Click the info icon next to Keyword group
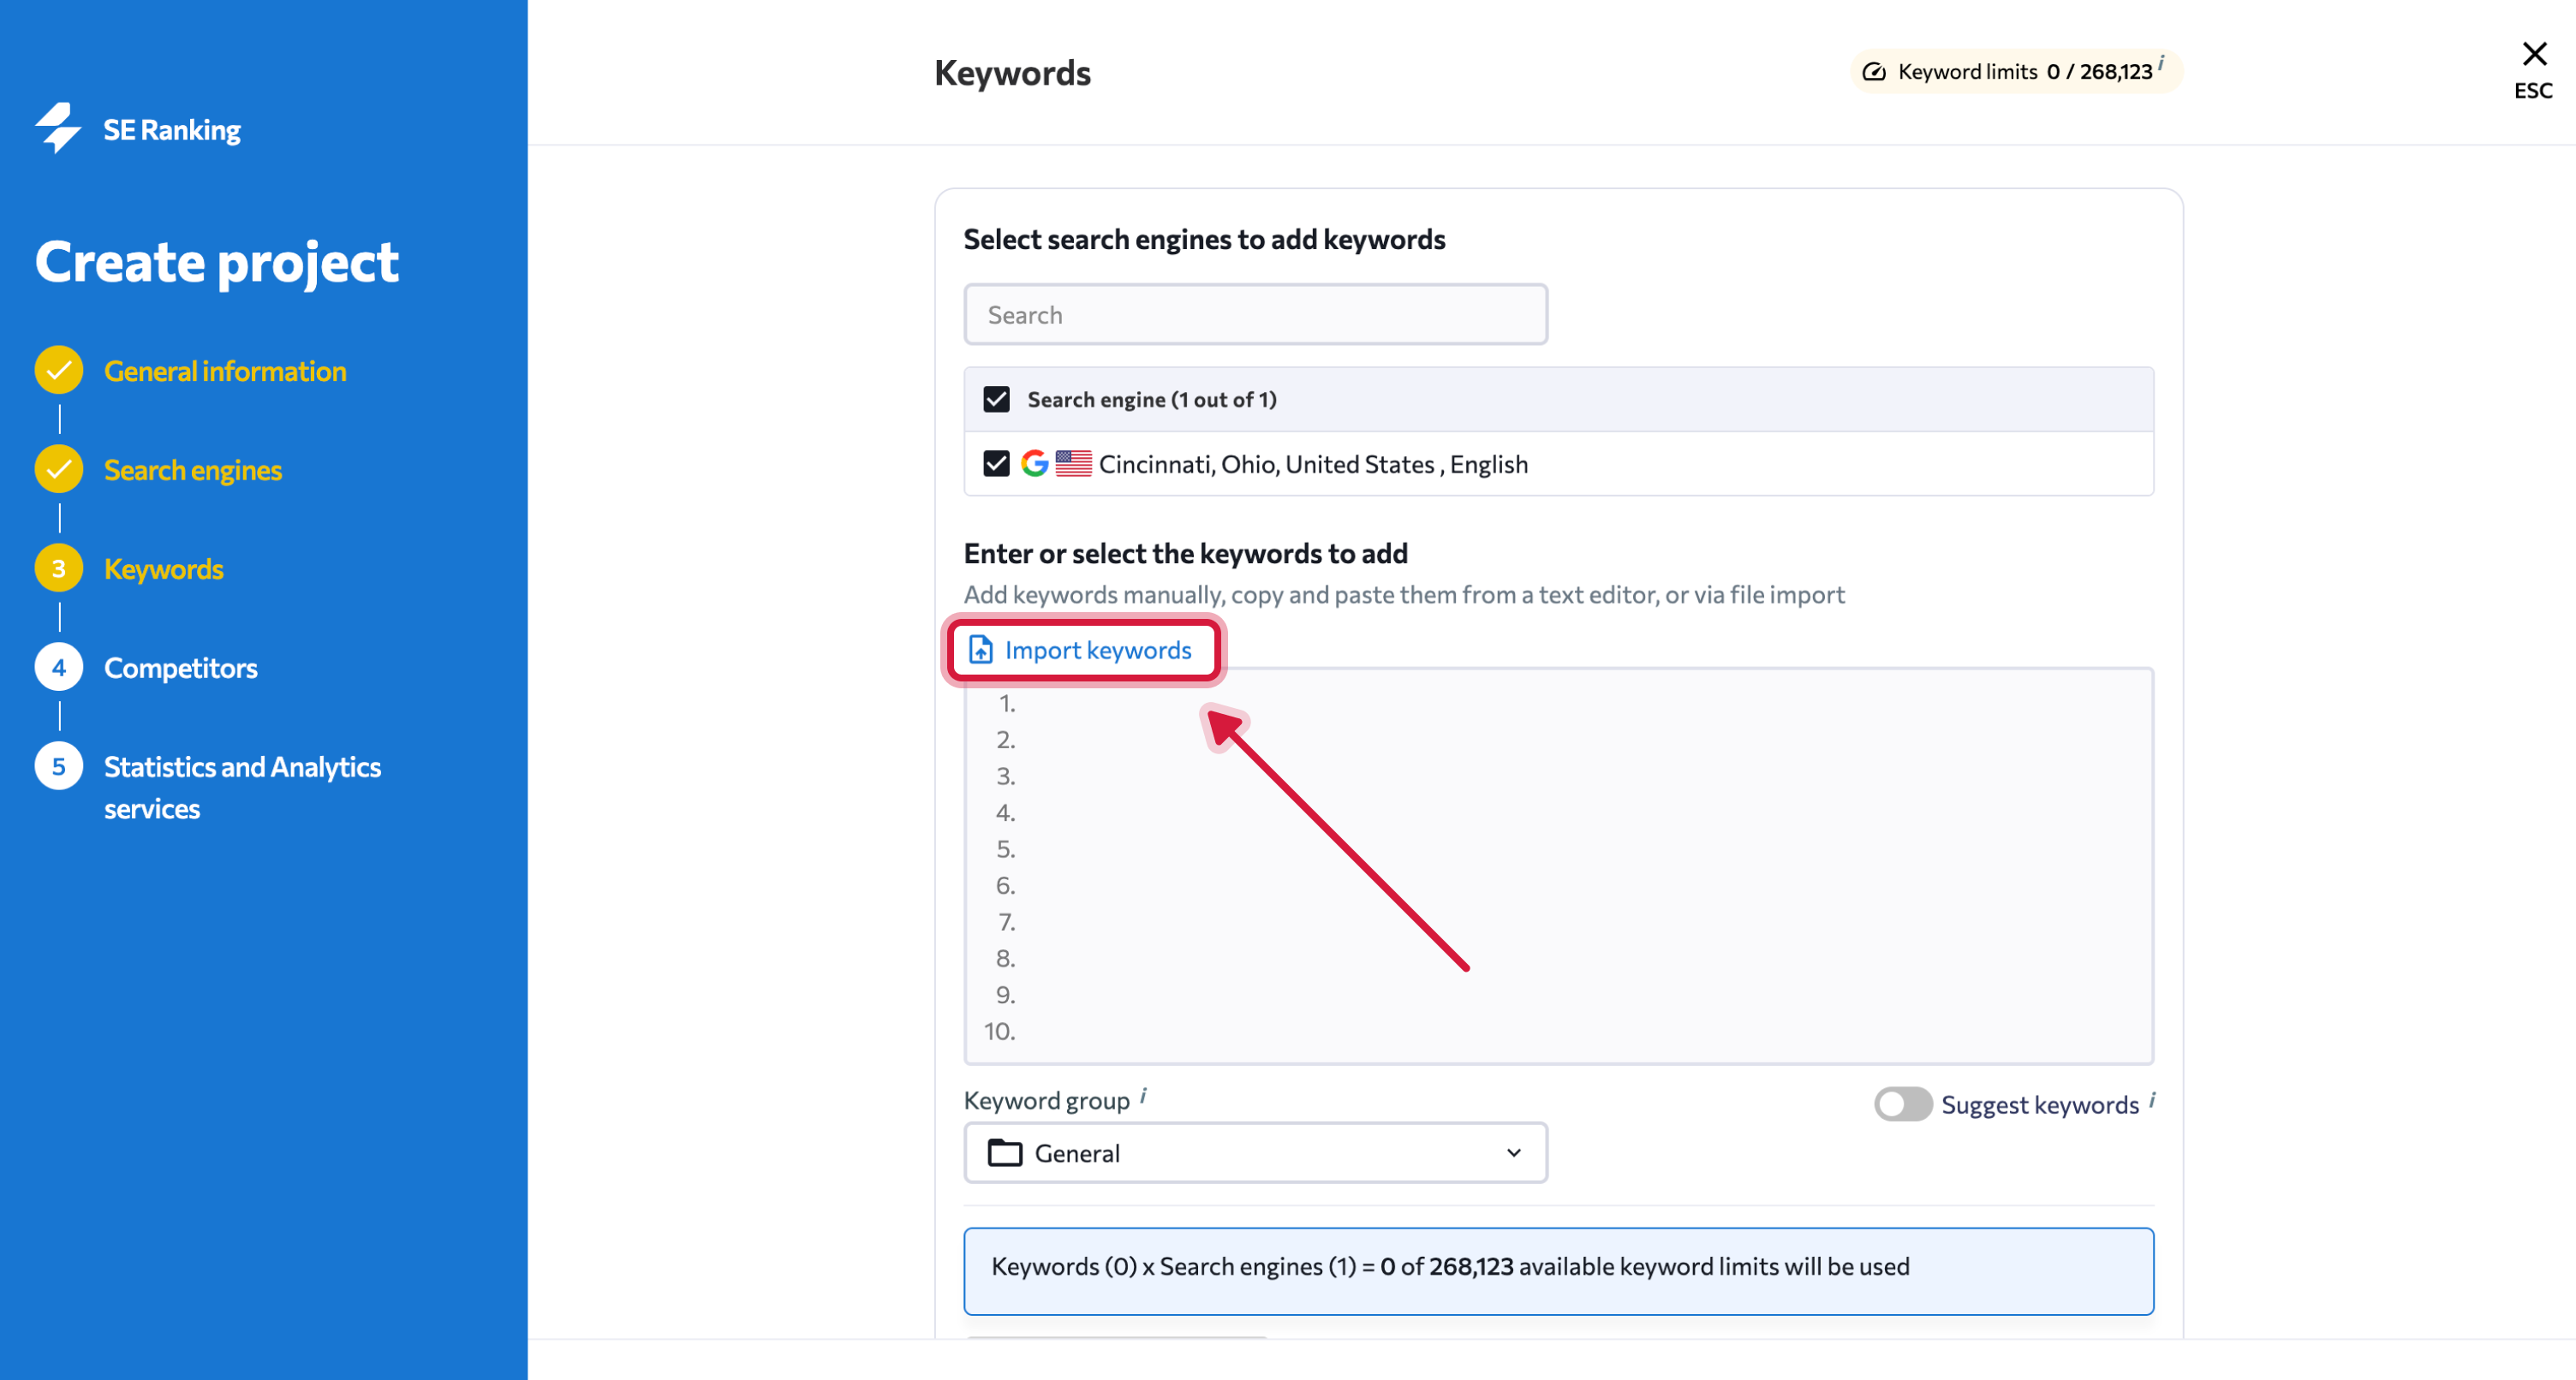 click(1143, 1096)
